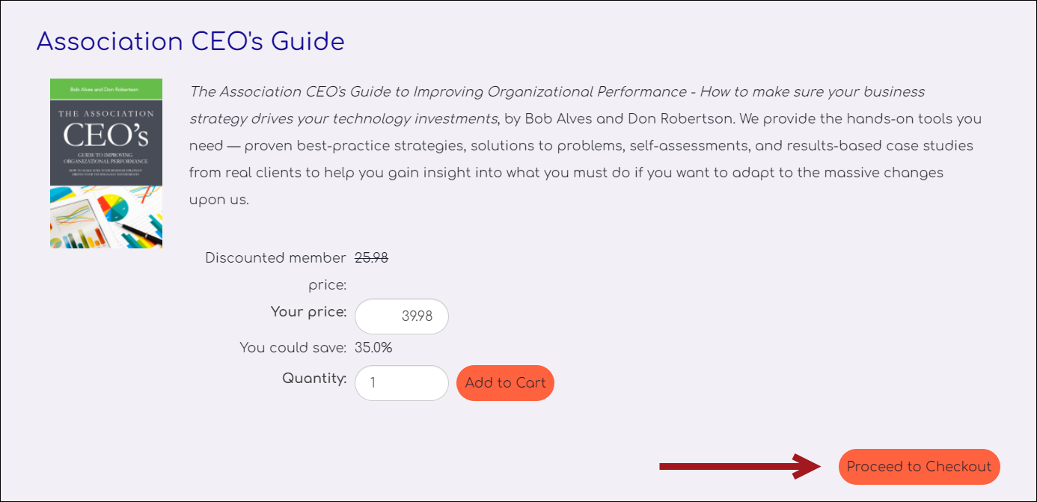Add the book to cart
The width and height of the screenshot is (1037, 502).
click(x=505, y=383)
